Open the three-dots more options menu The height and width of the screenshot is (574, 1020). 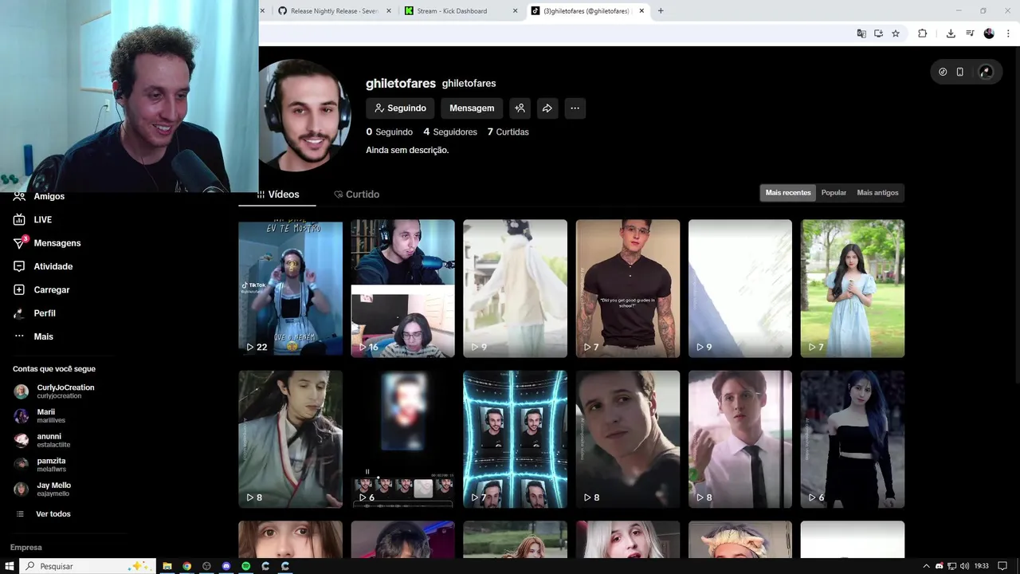(x=575, y=108)
